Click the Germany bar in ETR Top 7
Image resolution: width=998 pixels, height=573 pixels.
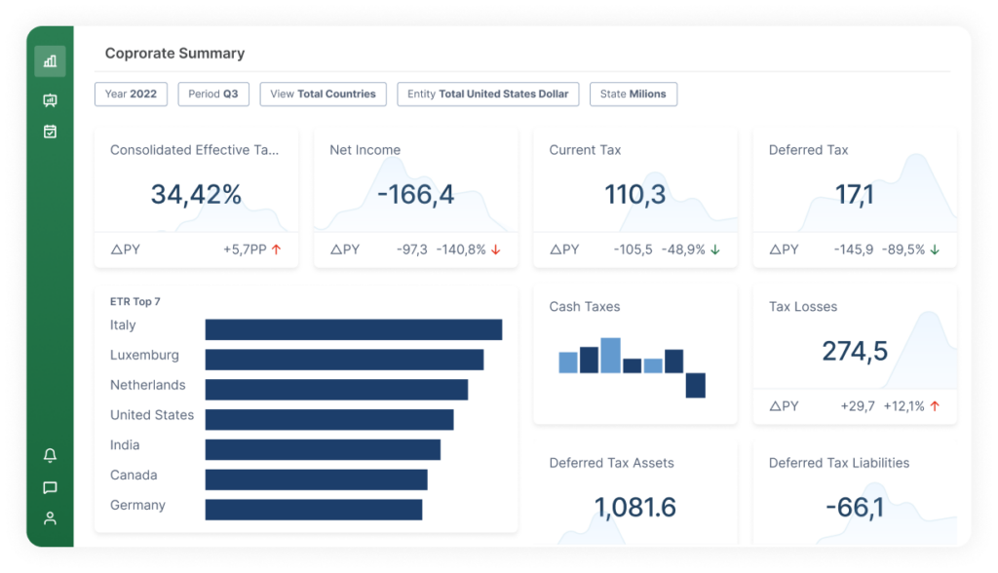click(310, 506)
